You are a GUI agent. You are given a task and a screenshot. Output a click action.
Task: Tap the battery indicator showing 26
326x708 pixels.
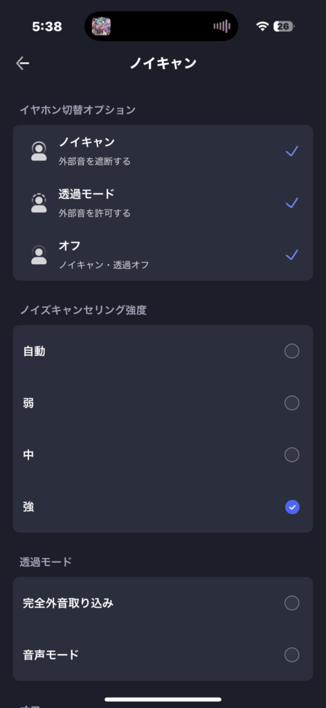tap(284, 27)
